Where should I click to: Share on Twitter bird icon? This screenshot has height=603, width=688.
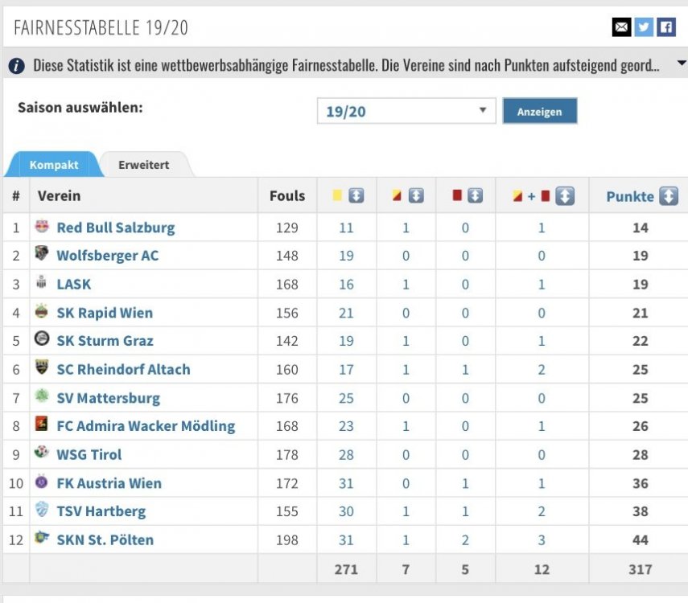click(644, 27)
